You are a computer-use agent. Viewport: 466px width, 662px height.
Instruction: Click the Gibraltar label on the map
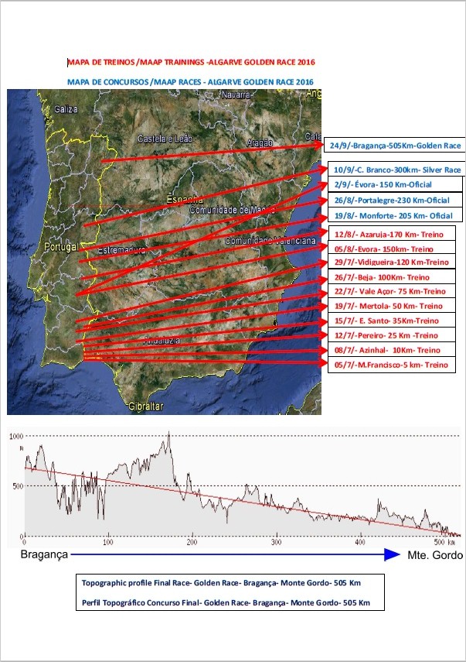coord(145,406)
